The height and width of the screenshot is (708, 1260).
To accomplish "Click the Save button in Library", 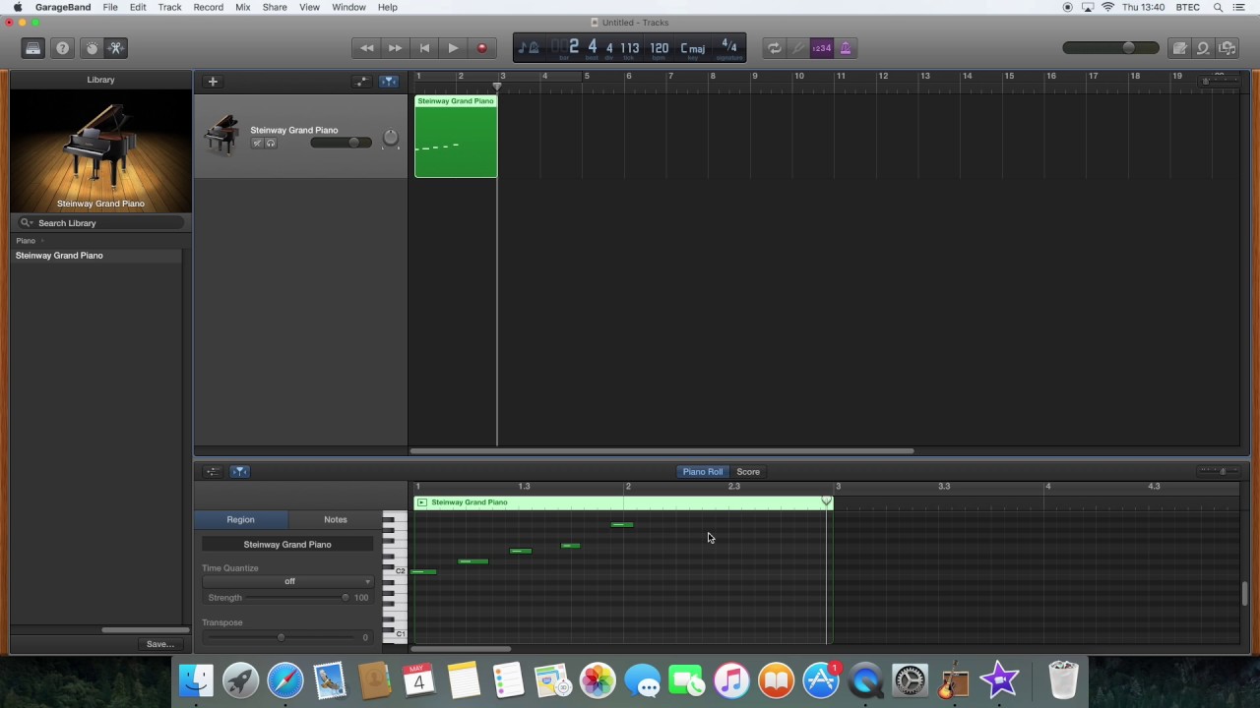I will tap(159, 644).
